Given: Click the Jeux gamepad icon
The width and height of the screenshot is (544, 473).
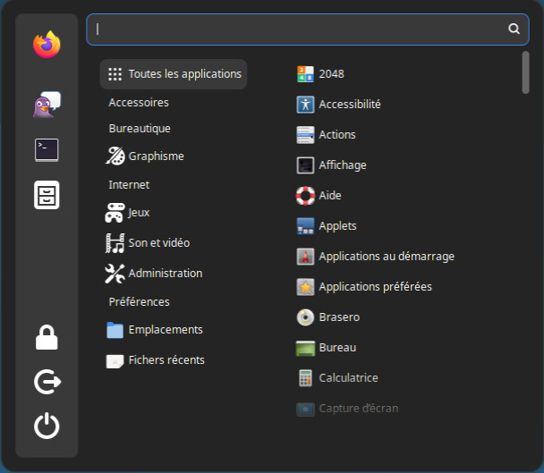Looking at the screenshot, I should pyautogui.click(x=115, y=213).
